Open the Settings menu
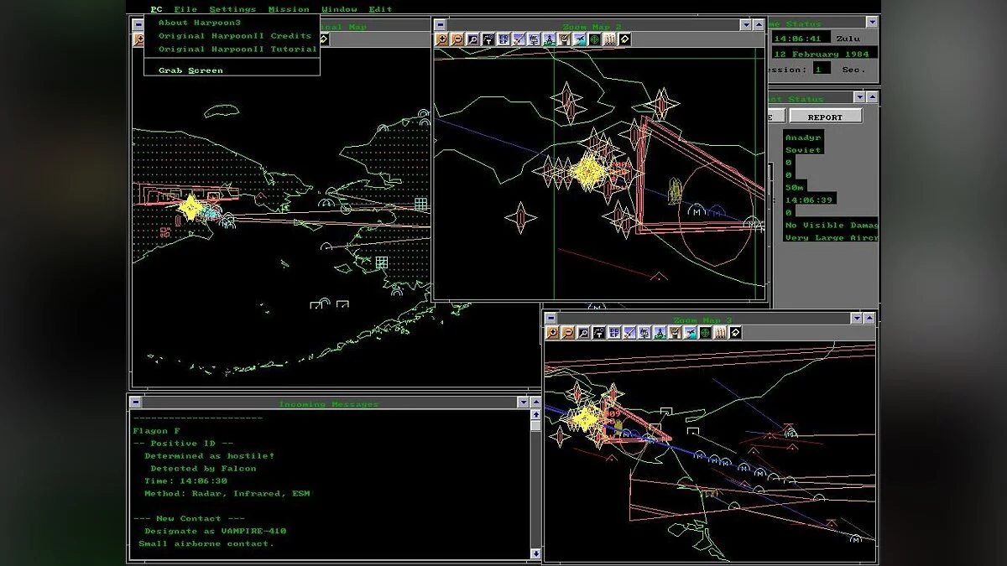The width and height of the screenshot is (1007, 566). coord(233,9)
